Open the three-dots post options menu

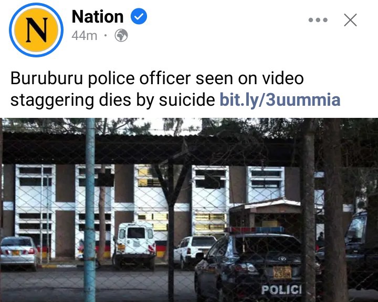[318, 20]
